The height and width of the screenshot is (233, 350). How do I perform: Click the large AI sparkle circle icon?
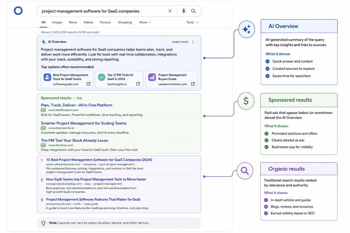click(x=246, y=29)
